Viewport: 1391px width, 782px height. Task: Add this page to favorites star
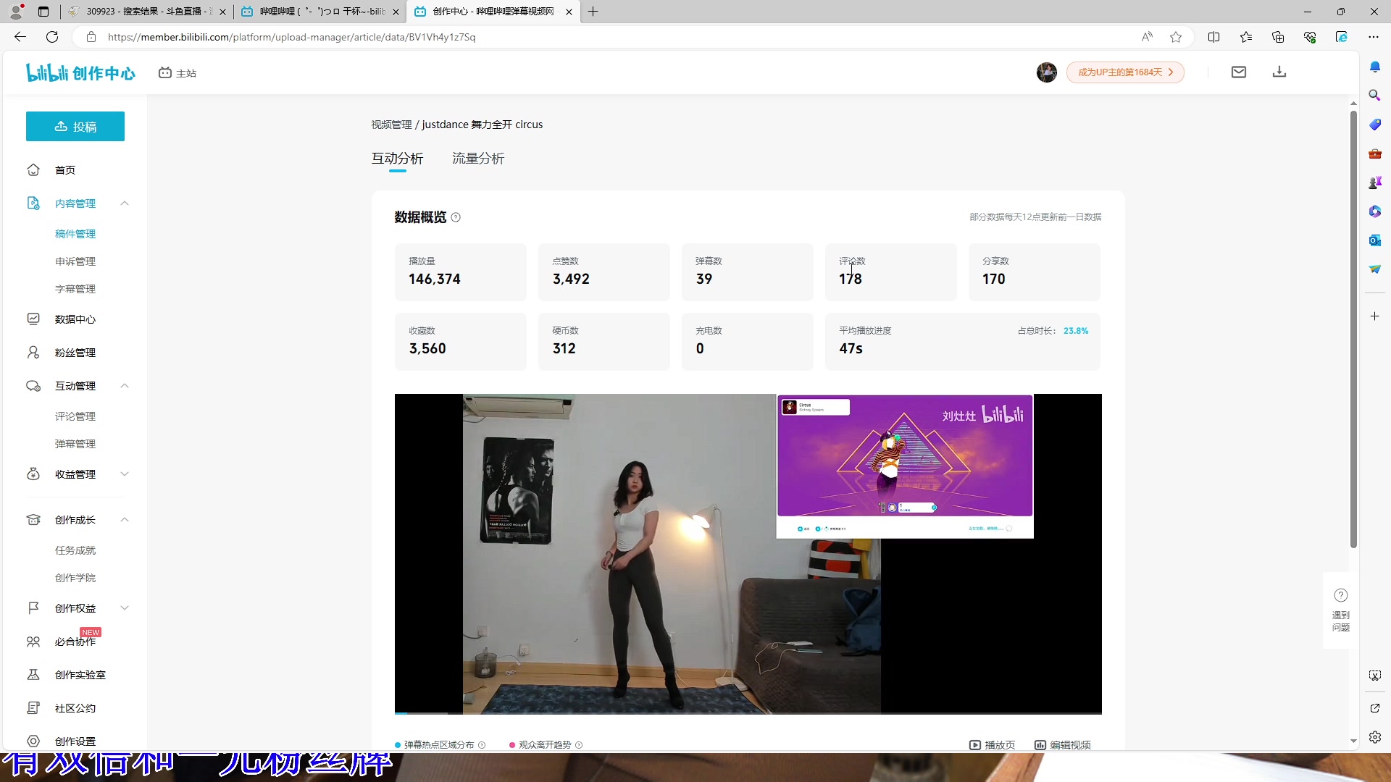(x=1176, y=37)
